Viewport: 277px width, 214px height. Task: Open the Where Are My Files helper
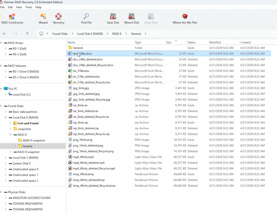(x=185, y=19)
